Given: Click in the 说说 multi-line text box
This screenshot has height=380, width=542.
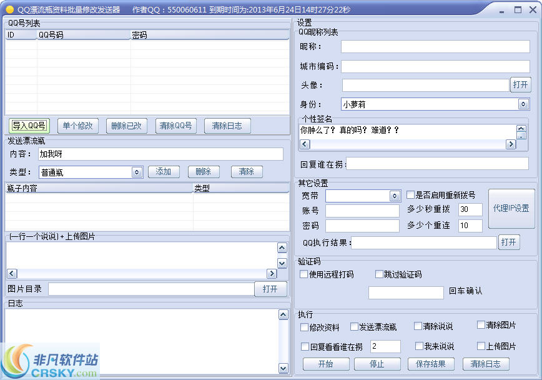Looking at the screenshot, I should tap(141, 256).
